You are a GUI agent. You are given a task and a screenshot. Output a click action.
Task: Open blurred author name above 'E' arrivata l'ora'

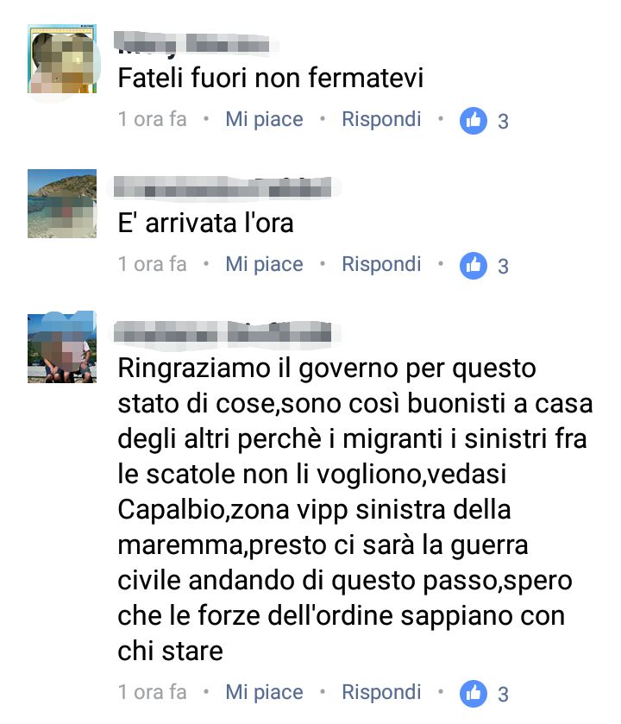click(x=223, y=187)
